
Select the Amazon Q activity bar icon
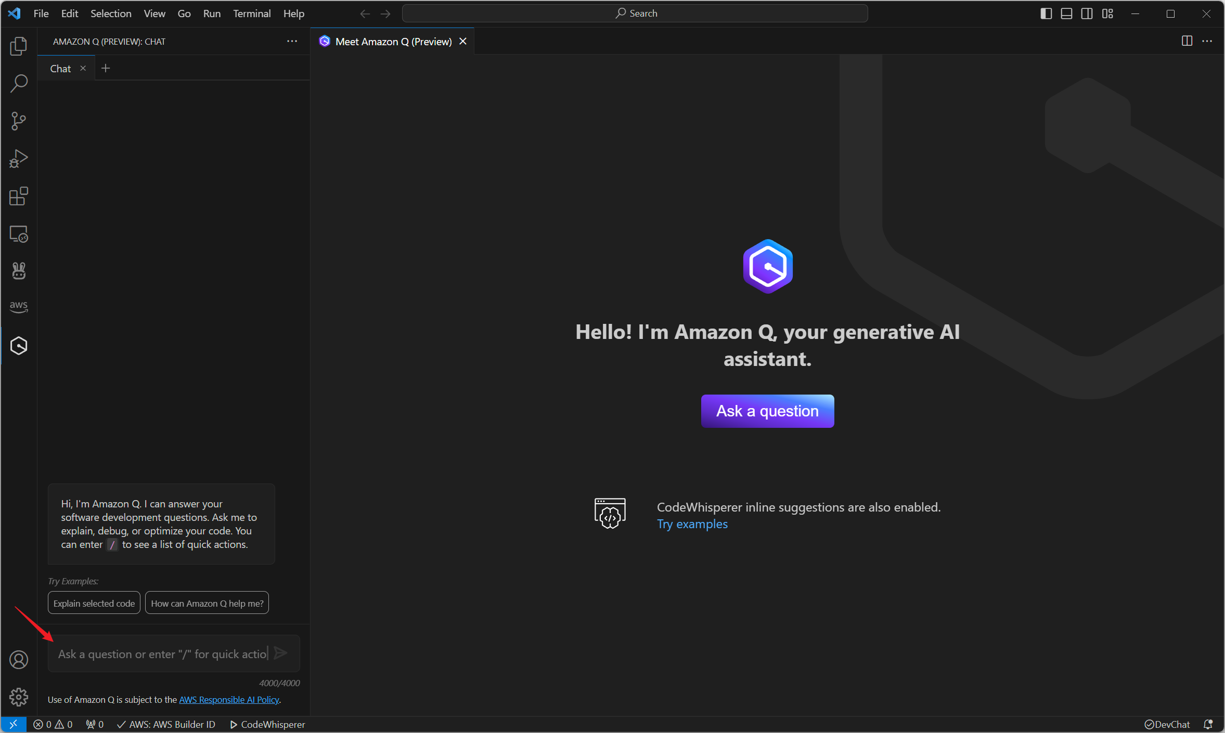point(19,346)
